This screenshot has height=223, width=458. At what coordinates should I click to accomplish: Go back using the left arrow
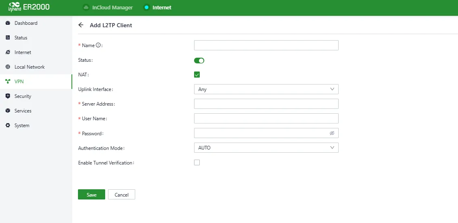point(81,25)
